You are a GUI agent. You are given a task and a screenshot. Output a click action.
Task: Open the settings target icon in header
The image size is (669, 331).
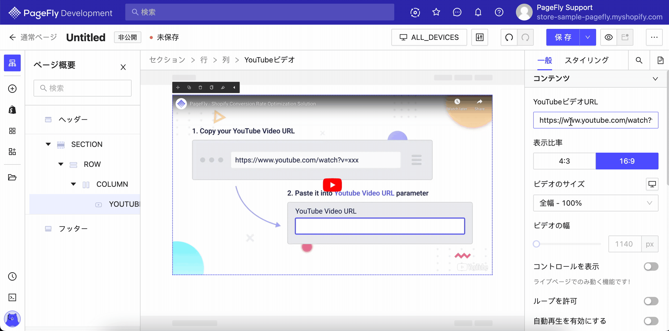tap(415, 12)
